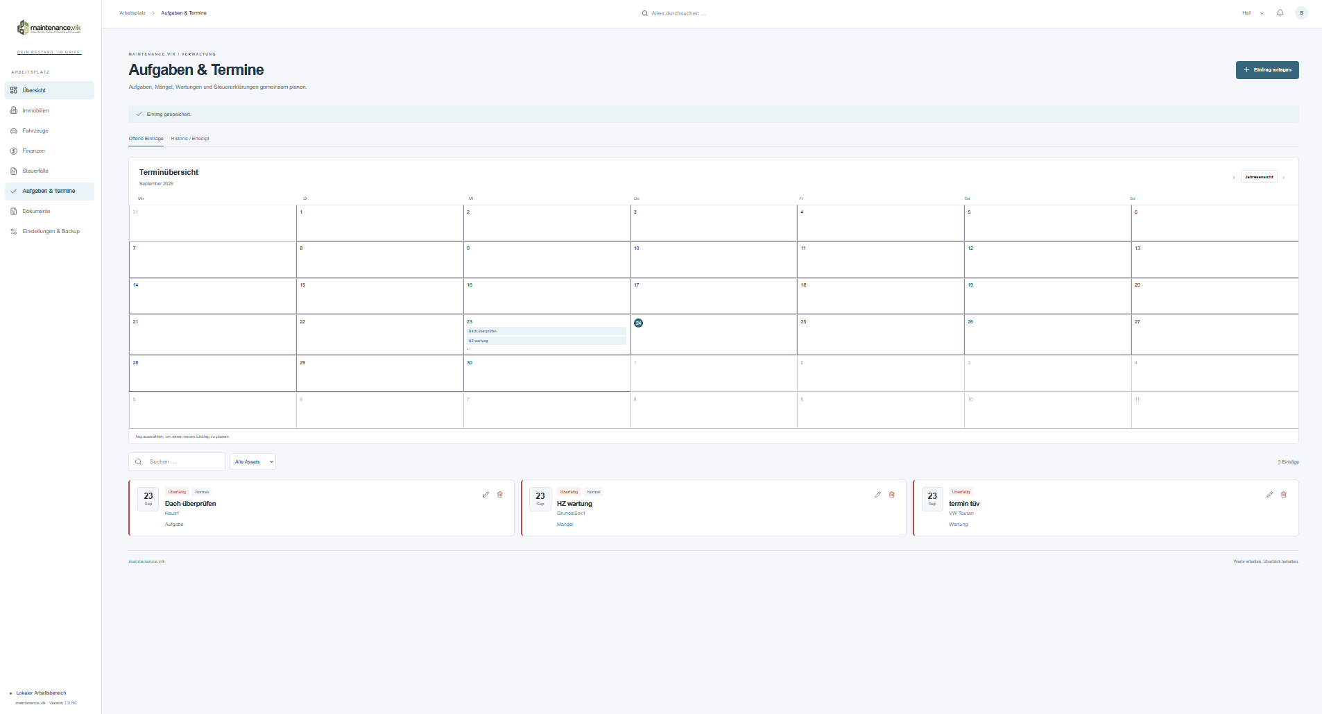
Task: Select September 30 in the calendar
Action: coord(547,373)
